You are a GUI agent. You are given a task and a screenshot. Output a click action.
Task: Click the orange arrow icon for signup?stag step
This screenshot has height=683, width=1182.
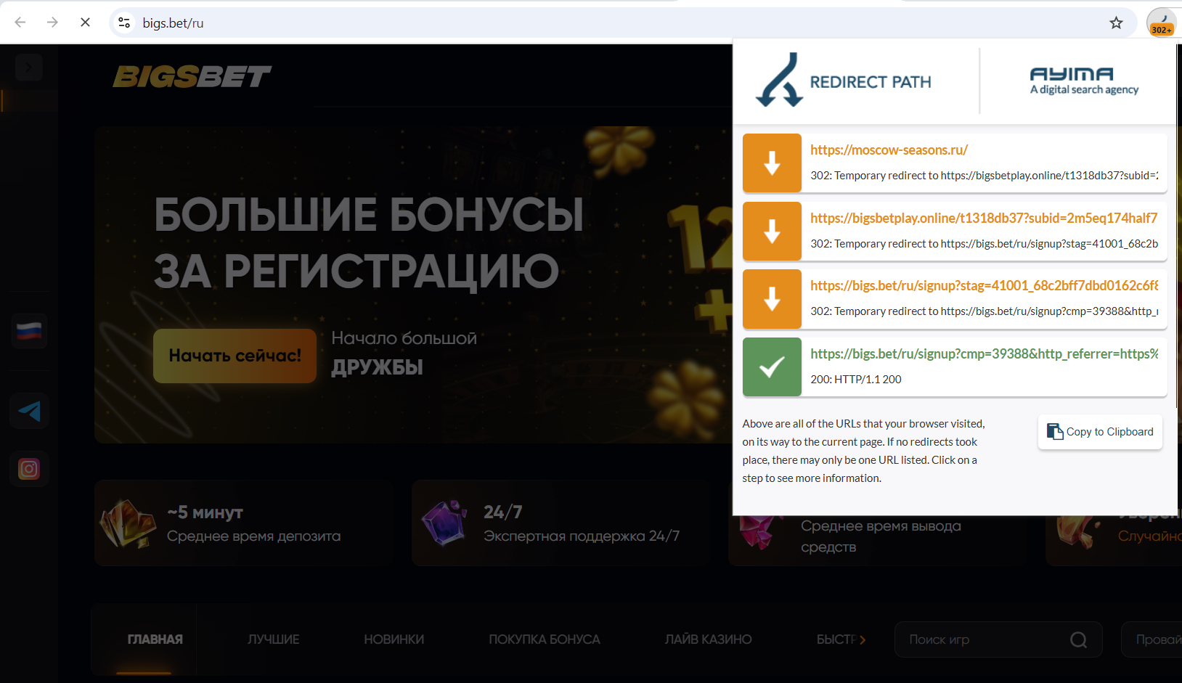(x=772, y=299)
